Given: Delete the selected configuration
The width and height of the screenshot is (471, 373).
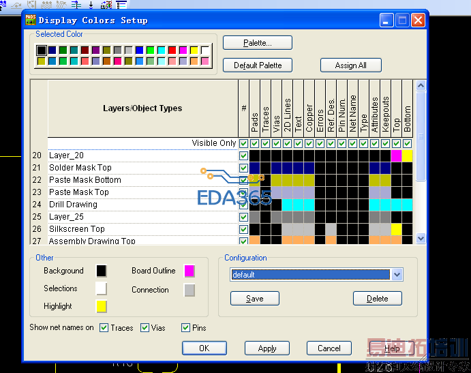Looking at the screenshot, I should (x=378, y=299).
